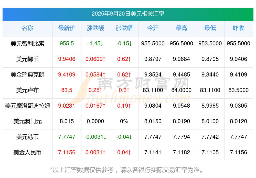Image resolution: width=256 pixels, height=178 pixels.
Task: Open the 美元摩洛哥迪拉姆 row name
Action: [x=27, y=106]
